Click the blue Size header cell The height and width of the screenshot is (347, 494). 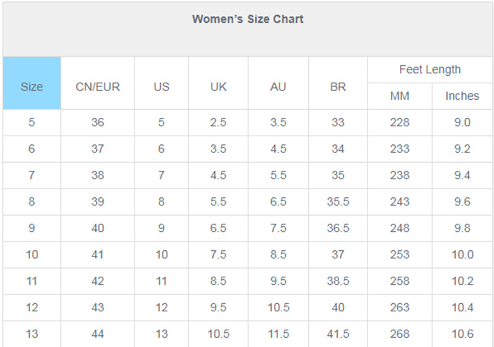click(x=32, y=83)
